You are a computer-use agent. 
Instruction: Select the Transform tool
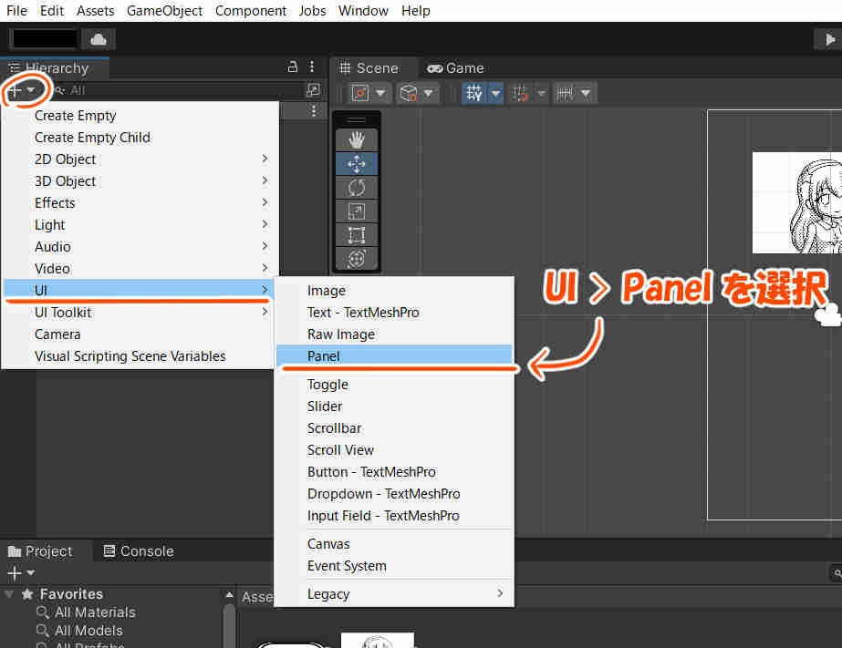pyautogui.click(x=357, y=259)
